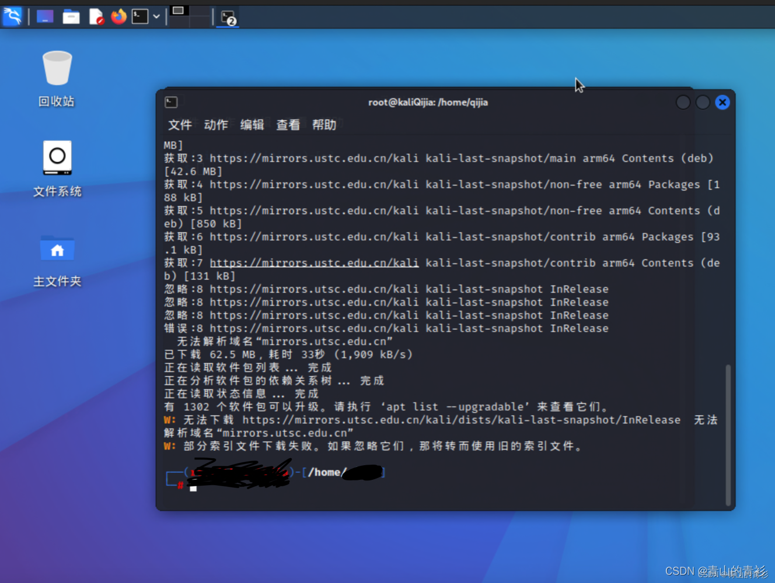This screenshot has height=583, width=775.
Task: Click '无法解析域名' error line
Action: 285,342
